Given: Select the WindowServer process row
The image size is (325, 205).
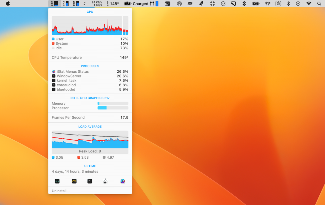Looking at the screenshot, I should point(90,76).
